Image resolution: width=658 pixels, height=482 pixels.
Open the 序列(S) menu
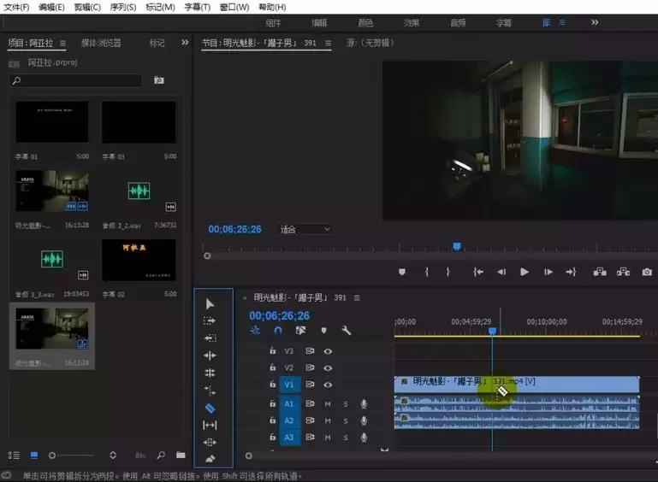click(122, 7)
